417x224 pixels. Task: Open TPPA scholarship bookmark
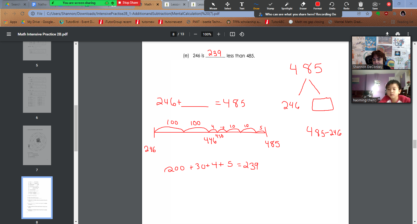pyautogui.click(x=244, y=22)
